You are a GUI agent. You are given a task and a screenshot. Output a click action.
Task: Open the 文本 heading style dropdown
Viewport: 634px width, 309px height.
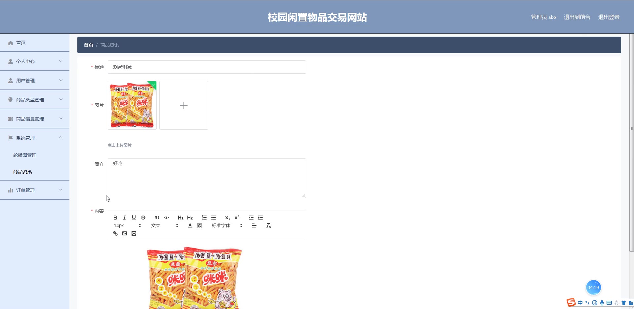tap(165, 225)
